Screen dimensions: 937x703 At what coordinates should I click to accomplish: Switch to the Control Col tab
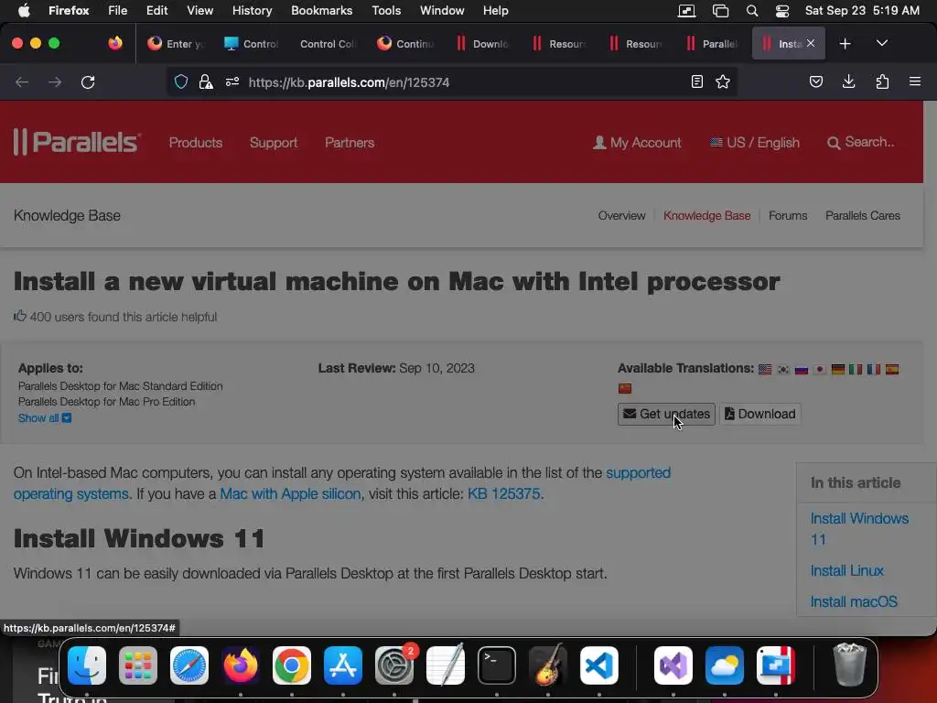point(328,44)
